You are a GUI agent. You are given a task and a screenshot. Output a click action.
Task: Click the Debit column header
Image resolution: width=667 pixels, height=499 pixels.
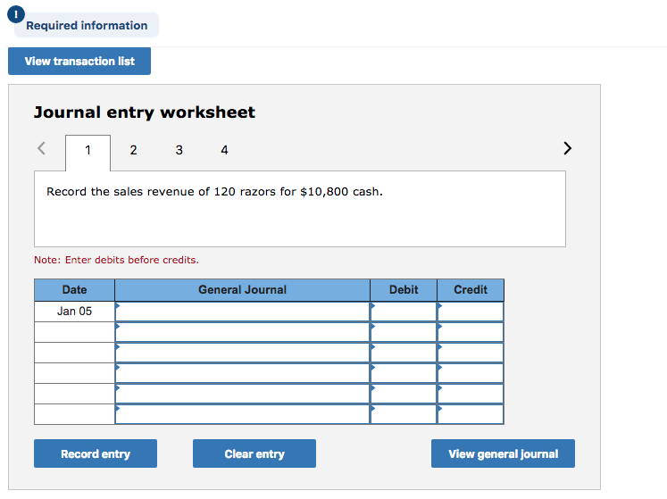(404, 290)
